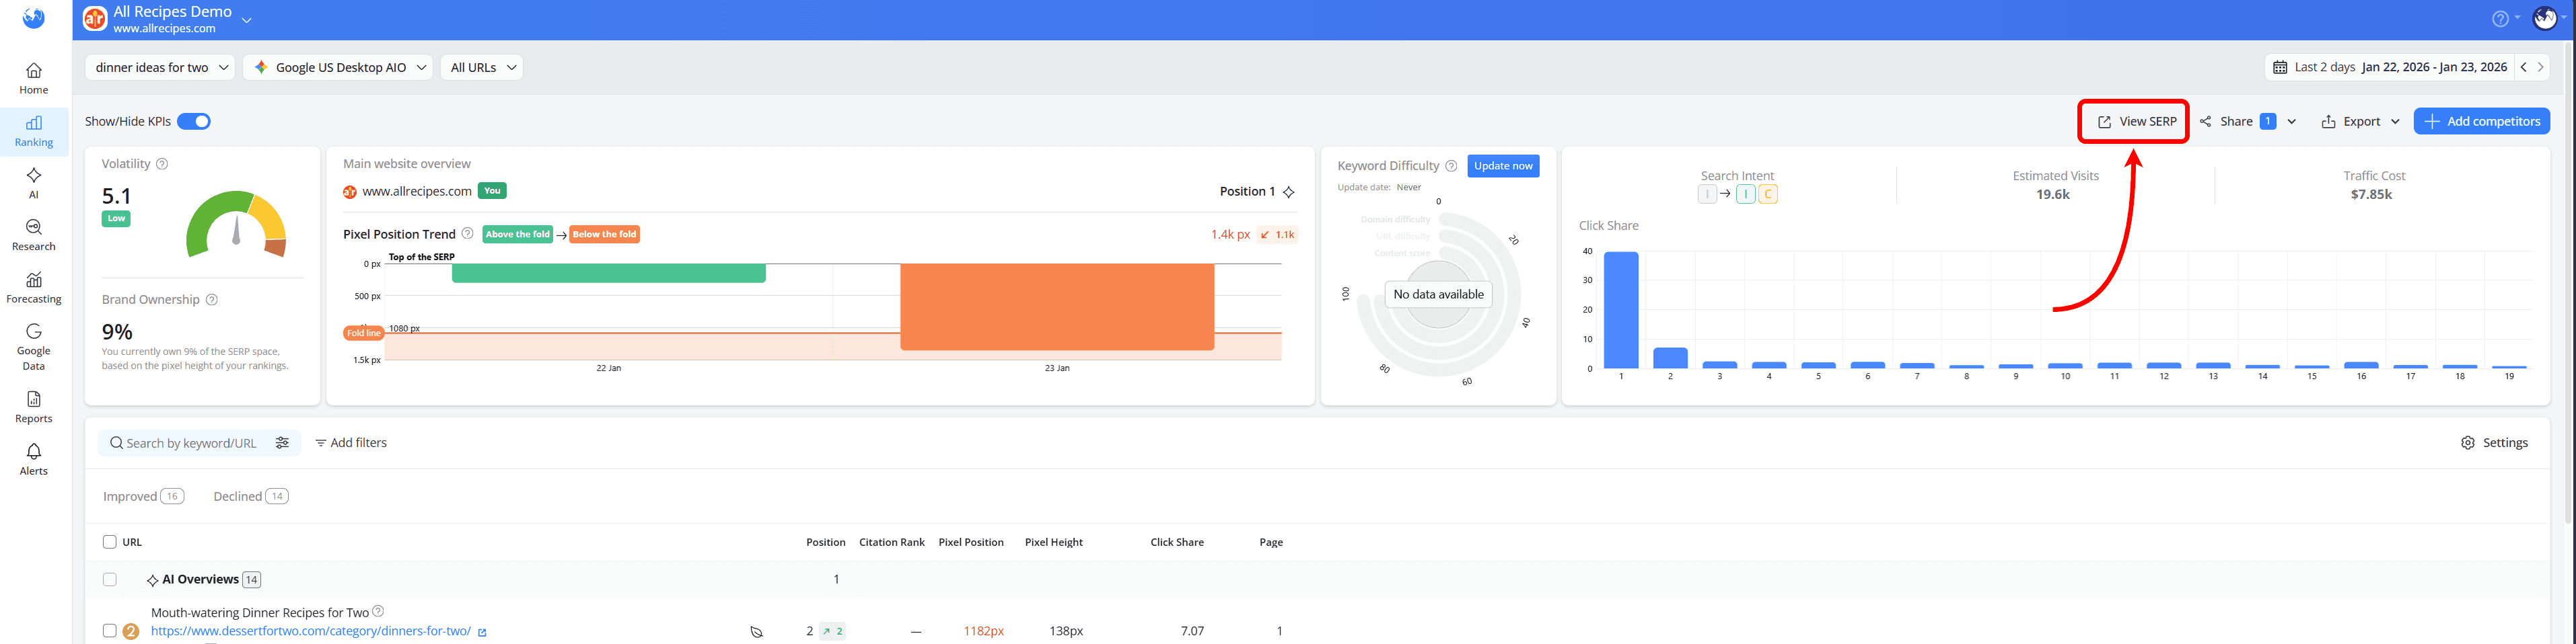This screenshot has width=2576, height=644.
Task: Click the Add competitors button
Action: click(x=2482, y=121)
